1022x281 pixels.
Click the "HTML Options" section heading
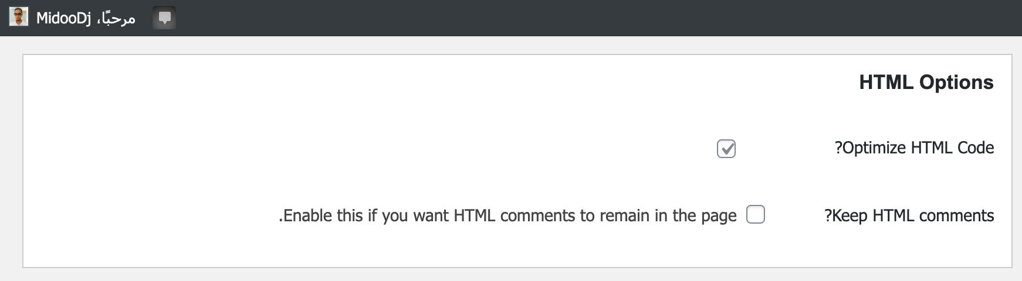pyautogui.click(x=926, y=83)
